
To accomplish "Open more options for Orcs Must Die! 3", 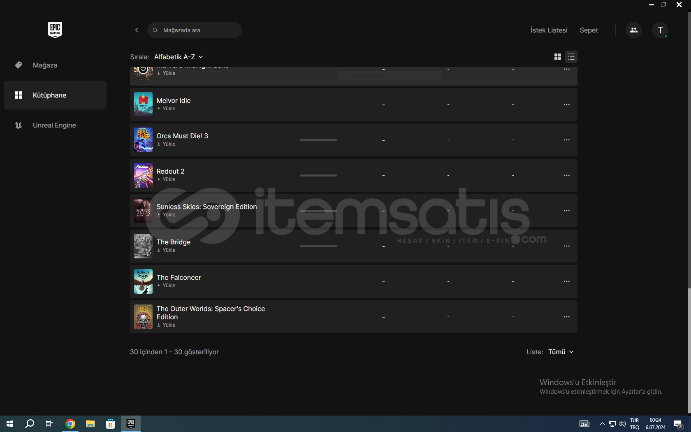I will coord(567,140).
